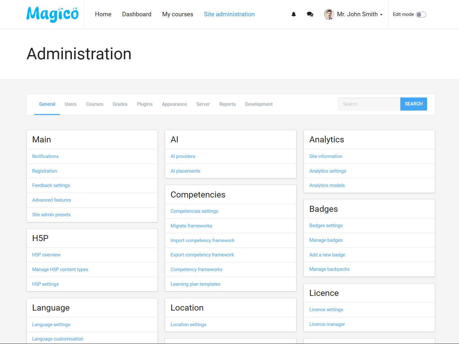Viewport: 459px width, 344px height.
Task: Open Analytics models settings
Action: click(x=327, y=185)
